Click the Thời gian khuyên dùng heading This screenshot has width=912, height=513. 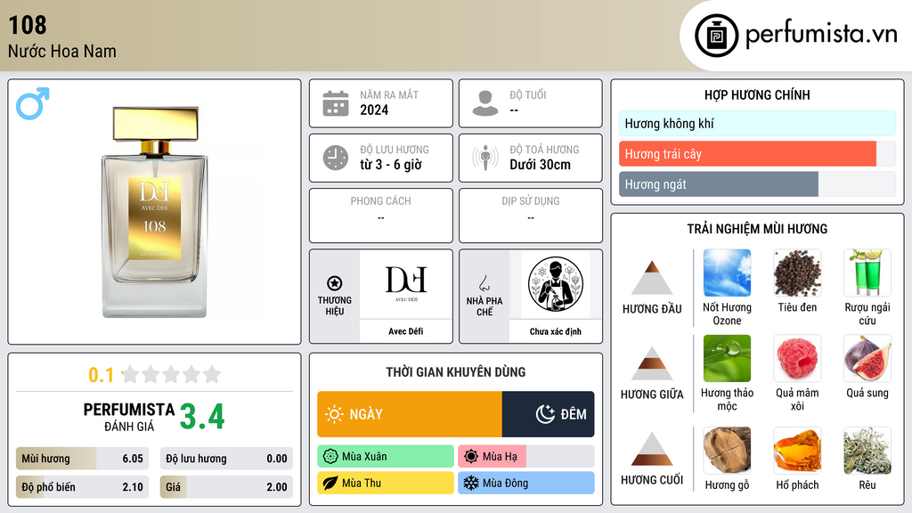coord(456,371)
